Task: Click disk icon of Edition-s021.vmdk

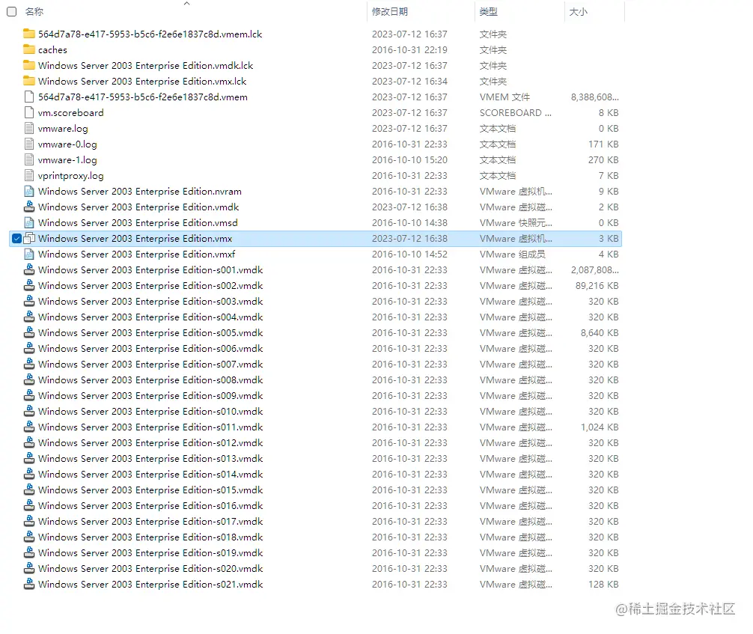Action: 29,584
